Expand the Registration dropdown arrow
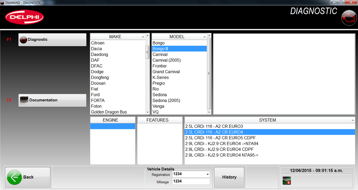358x190 pixels. coord(208,174)
